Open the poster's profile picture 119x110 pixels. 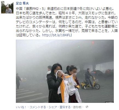point(7,7)
